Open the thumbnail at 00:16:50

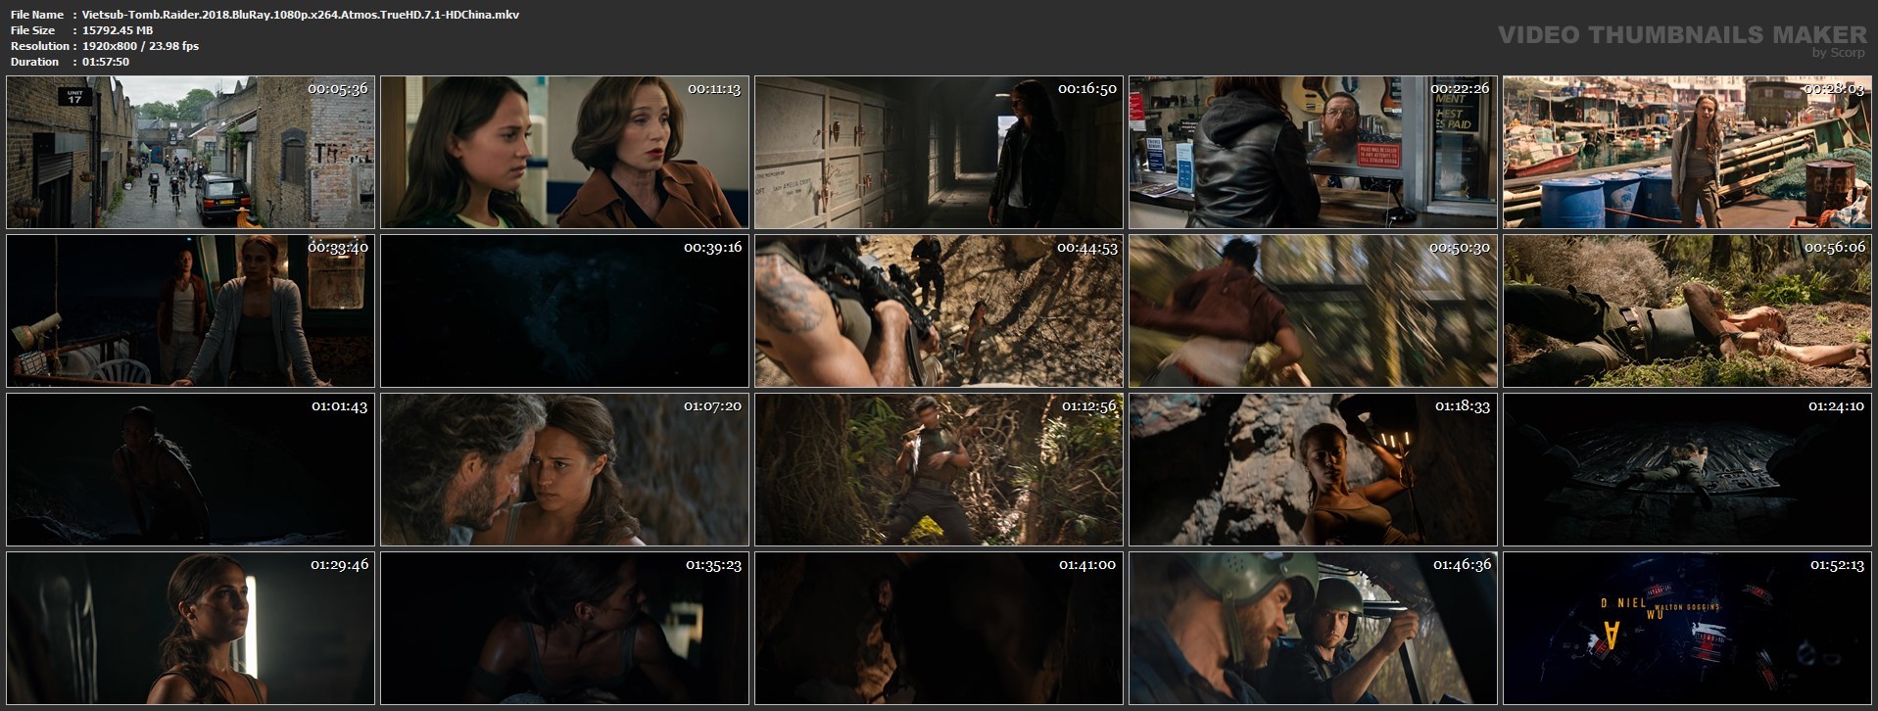pyautogui.click(x=939, y=152)
